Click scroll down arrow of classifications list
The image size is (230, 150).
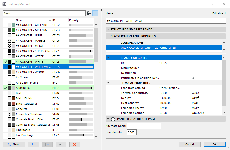(224, 50)
